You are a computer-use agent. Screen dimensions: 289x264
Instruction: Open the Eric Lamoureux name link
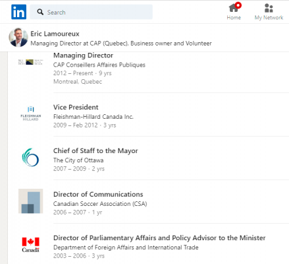point(55,34)
